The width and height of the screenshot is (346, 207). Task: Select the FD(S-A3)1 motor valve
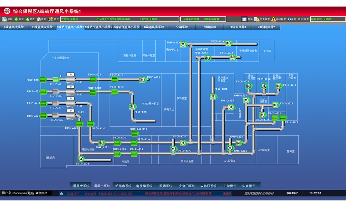point(132,107)
